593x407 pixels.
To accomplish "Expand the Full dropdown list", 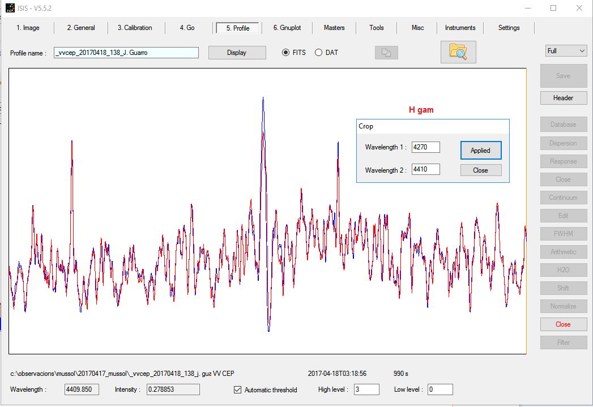I will (x=566, y=51).
